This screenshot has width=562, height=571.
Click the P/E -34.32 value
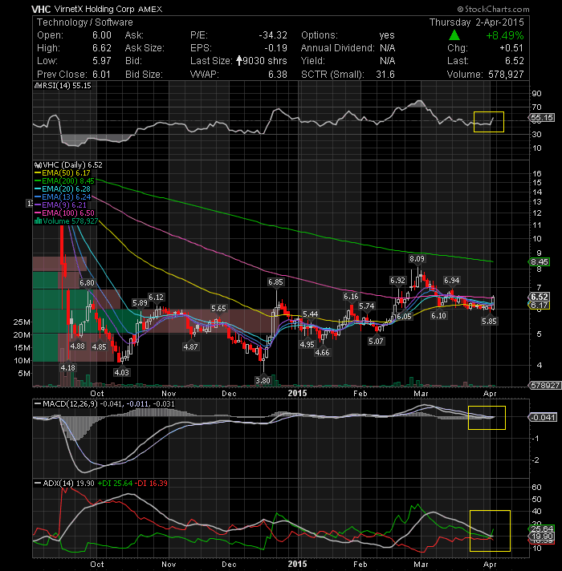click(x=273, y=35)
